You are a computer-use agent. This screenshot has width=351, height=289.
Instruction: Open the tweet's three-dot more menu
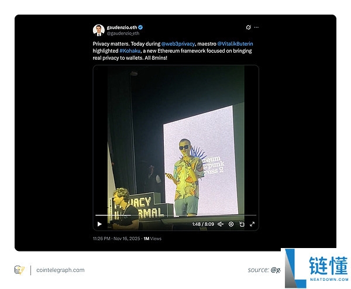coord(256,27)
